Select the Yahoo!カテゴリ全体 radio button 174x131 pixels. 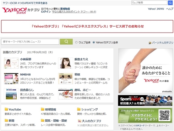coord(94,42)
